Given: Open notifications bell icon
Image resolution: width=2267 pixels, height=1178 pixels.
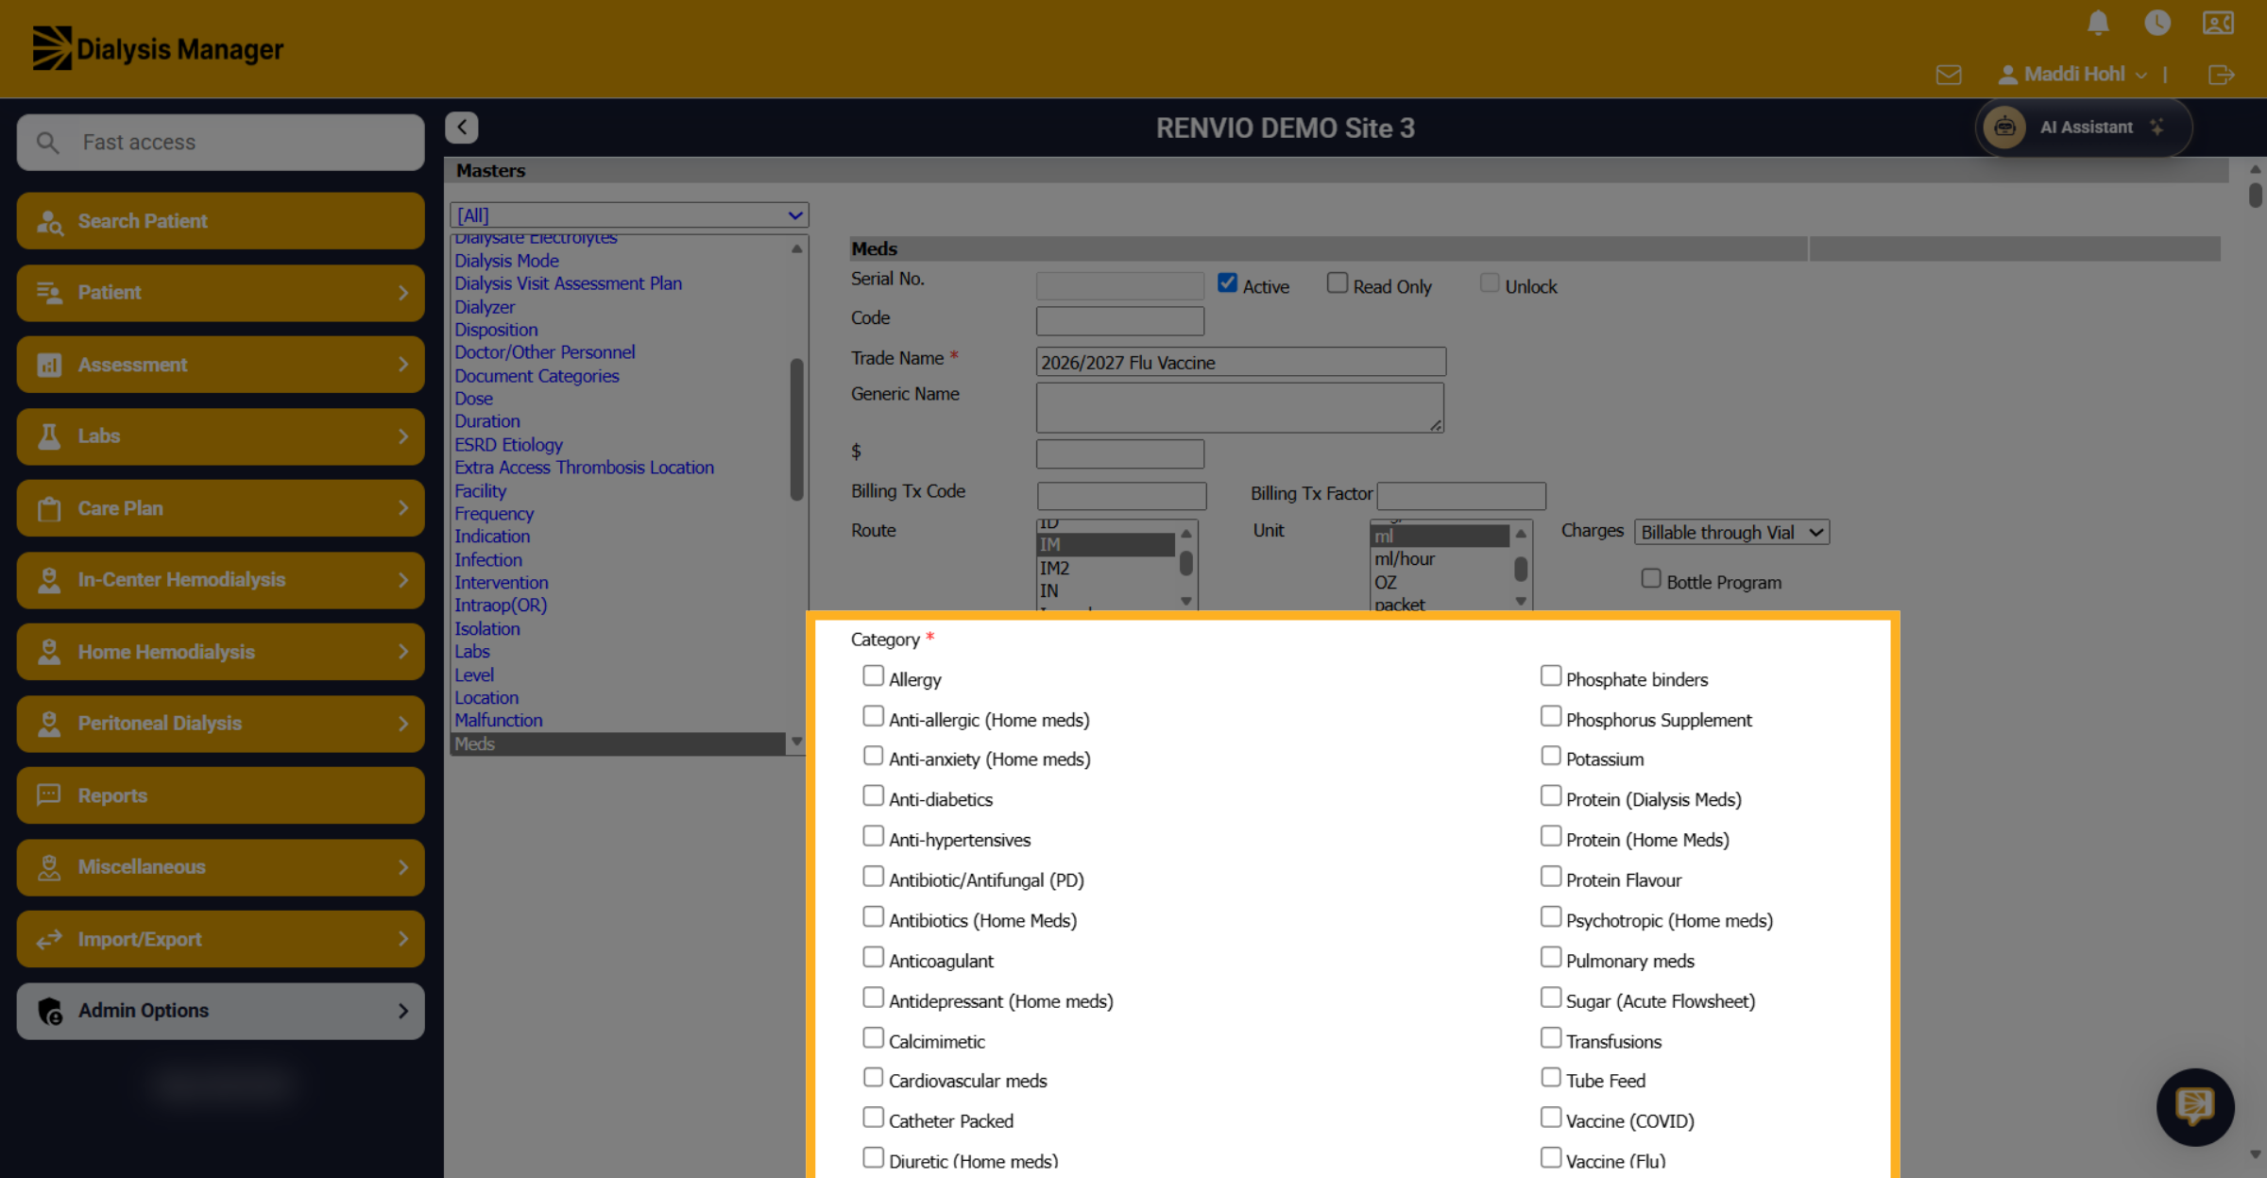Looking at the screenshot, I should point(2098,23).
